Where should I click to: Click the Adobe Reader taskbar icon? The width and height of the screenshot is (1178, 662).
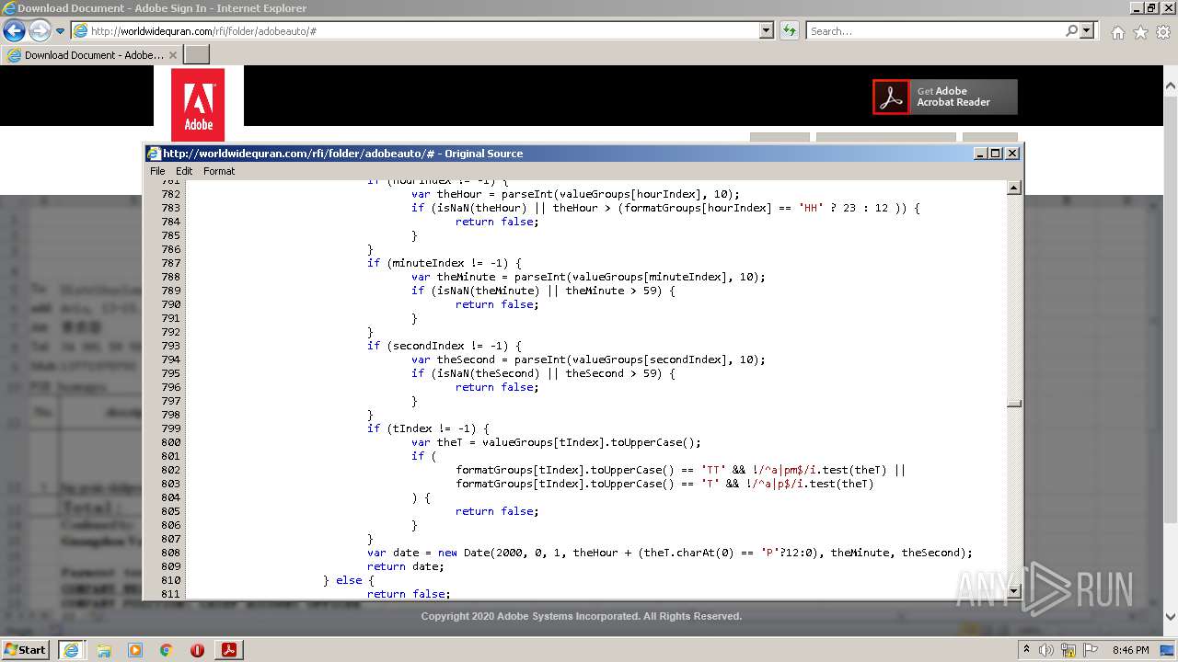pos(228,650)
